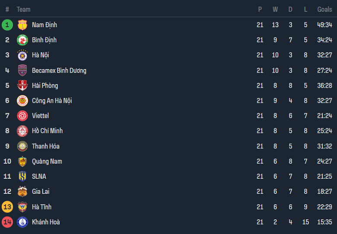The image size is (337, 234).
Task: Click the Khánh Hoà team crest
Action: coord(22,222)
